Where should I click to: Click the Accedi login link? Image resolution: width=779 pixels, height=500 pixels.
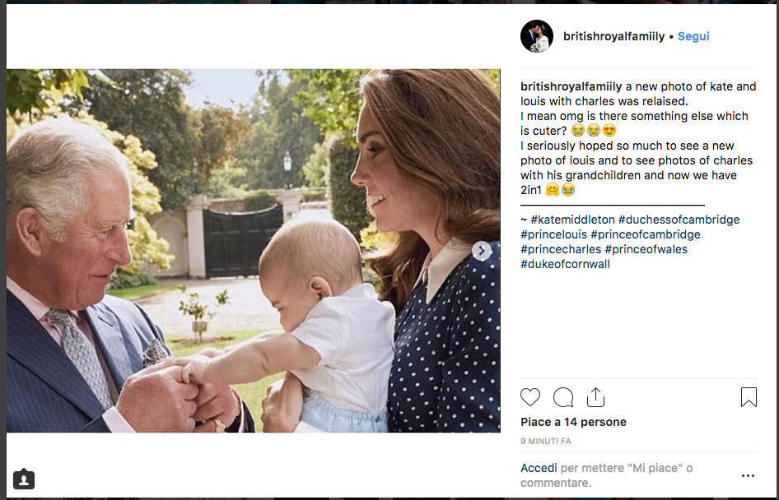coord(539,468)
